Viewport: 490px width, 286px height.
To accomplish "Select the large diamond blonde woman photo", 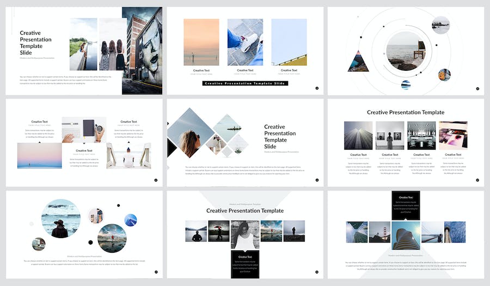I will (189, 133).
